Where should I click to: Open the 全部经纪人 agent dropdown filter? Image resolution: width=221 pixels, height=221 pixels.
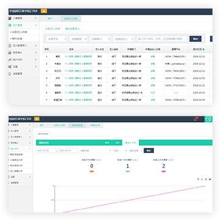click(x=124, y=39)
